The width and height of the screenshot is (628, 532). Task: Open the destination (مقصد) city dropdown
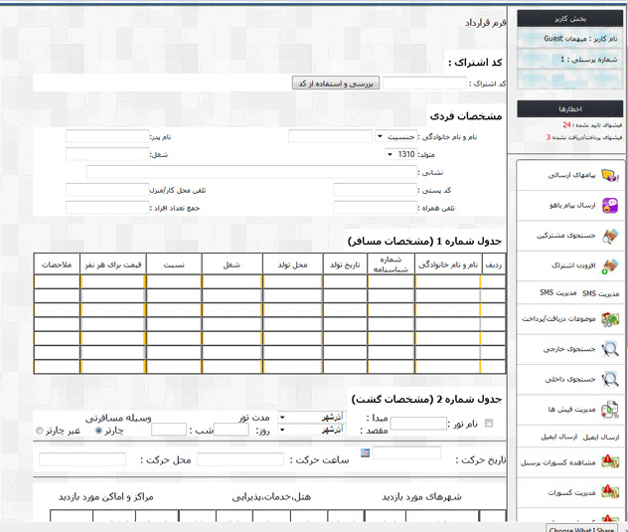[311, 430]
